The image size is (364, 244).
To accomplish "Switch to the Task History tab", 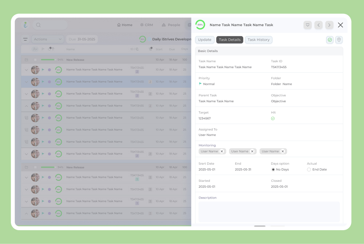I will pos(258,40).
